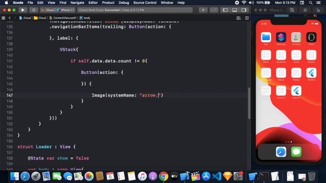
Task: Open the Library with the plus button
Action: tap(203, 10)
